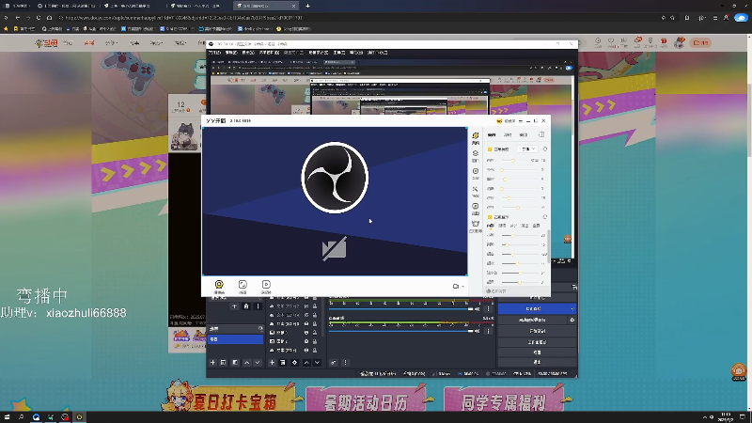Click the reset icon beside lower yellow checkbox
The width and height of the screenshot is (752, 423).
pos(545,217)
